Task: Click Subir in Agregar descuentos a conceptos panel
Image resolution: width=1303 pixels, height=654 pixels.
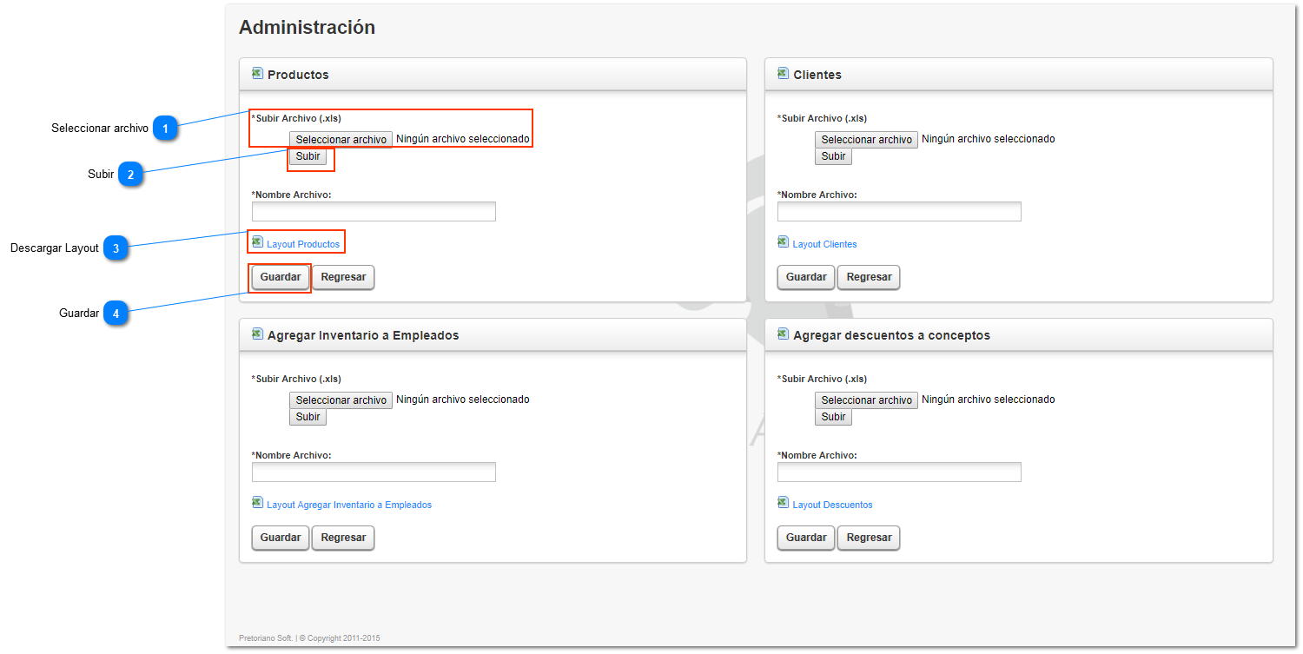Action: click(833, 417)
